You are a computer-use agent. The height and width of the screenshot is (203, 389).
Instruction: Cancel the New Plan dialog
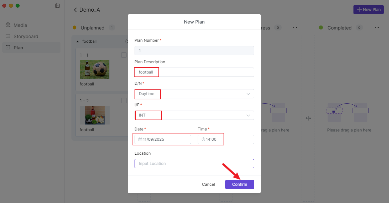pos(208,184)
